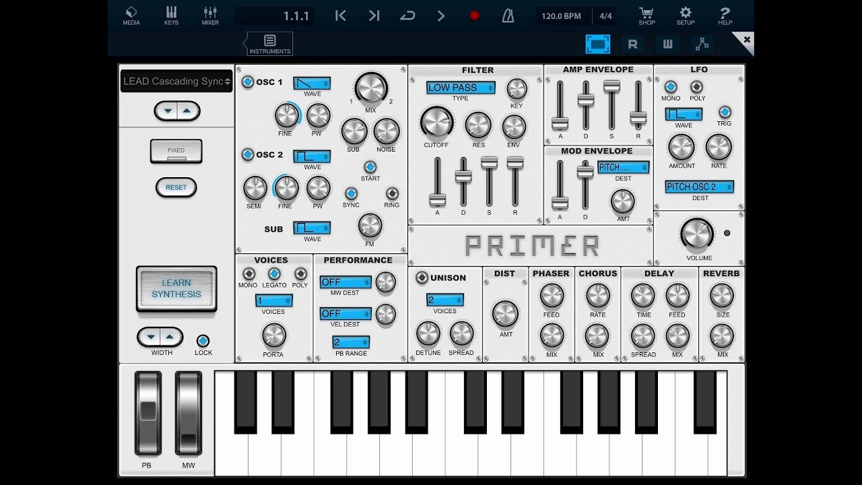Click the mod wheel MW
Screen dimensions: 862x485
pyautogui.click(x=189, y=414)
